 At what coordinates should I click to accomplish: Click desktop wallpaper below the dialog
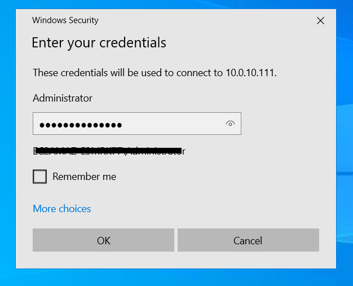169,278
